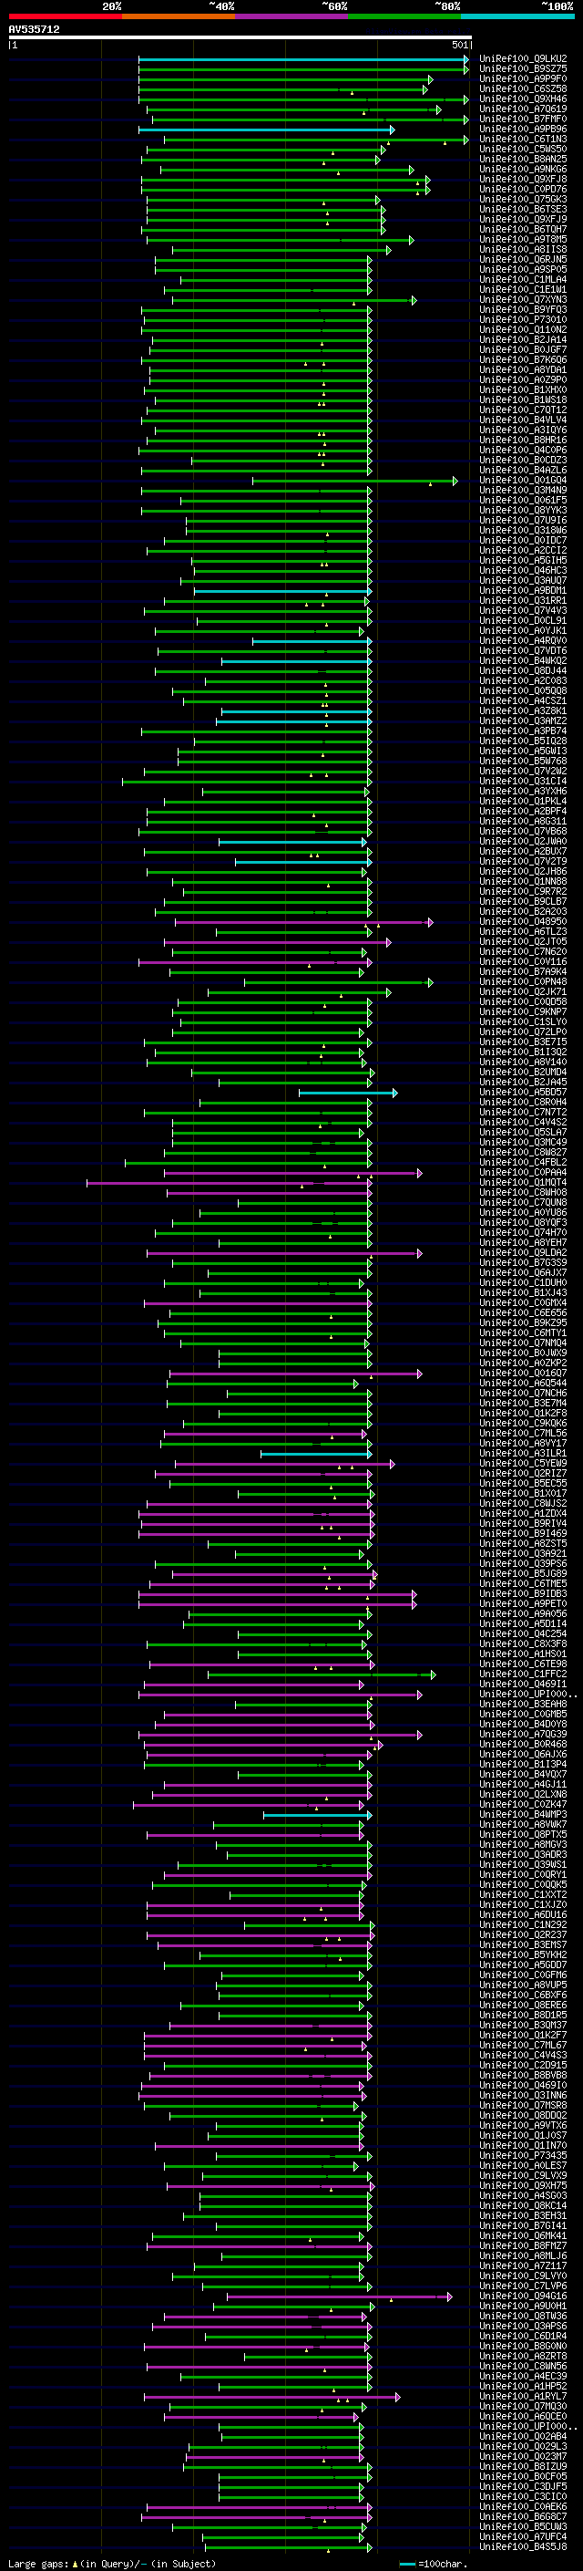Select the UniRef100_B8AN25 label

pos(523,159)
